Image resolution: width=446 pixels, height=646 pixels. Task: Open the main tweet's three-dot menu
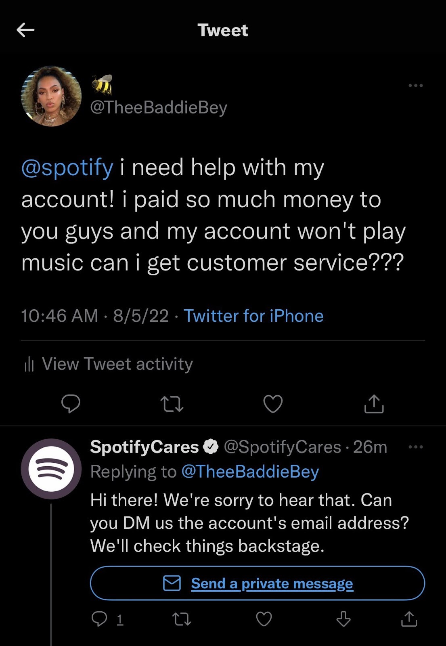pyautogui.click(x=416, y=86)
